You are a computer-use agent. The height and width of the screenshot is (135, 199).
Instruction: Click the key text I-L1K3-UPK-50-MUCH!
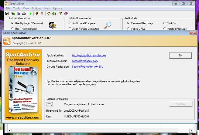76,117
